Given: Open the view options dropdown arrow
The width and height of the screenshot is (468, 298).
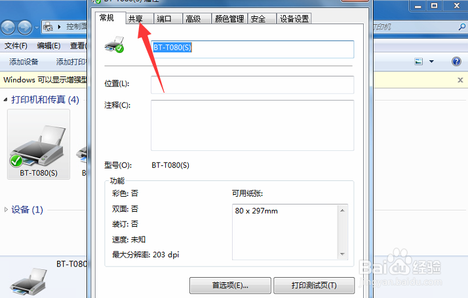Looking at the screenshot, I should coord(431,61).
